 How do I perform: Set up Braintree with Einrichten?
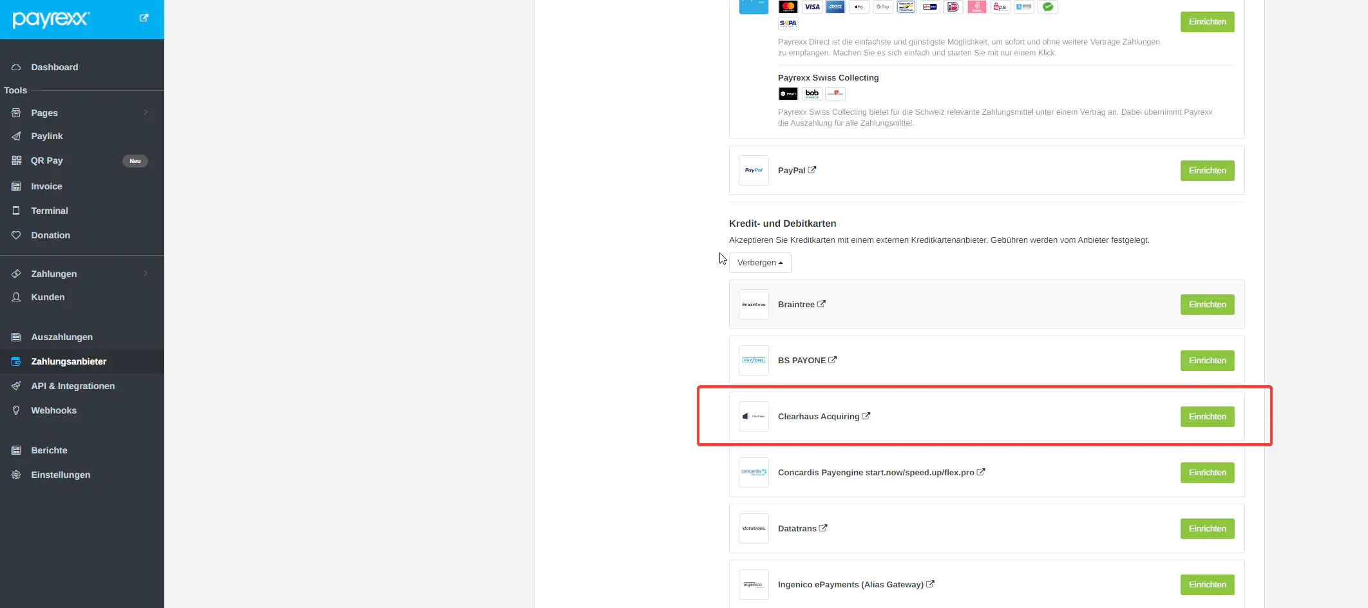1207,305
